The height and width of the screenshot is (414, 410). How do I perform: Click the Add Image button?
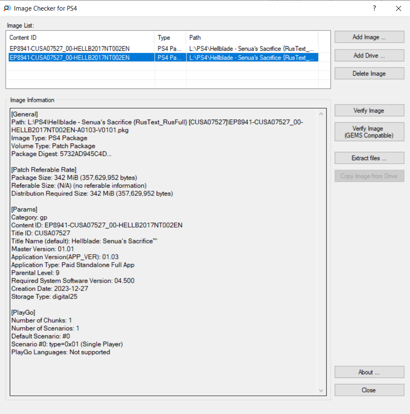(369, 37)
